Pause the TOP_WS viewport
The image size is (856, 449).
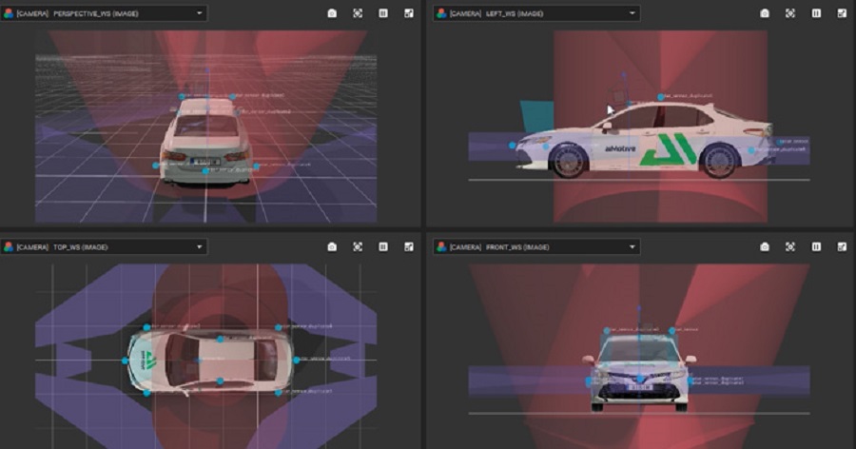pos(383,247)
